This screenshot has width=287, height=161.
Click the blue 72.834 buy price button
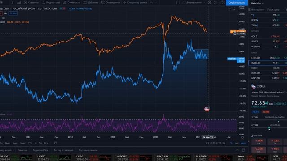13,13
